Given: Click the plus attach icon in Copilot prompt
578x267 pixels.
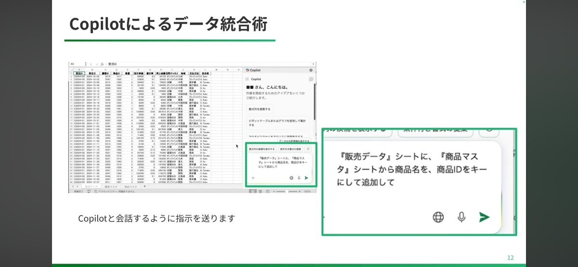Looking at the screenshot, I should 253,178.
